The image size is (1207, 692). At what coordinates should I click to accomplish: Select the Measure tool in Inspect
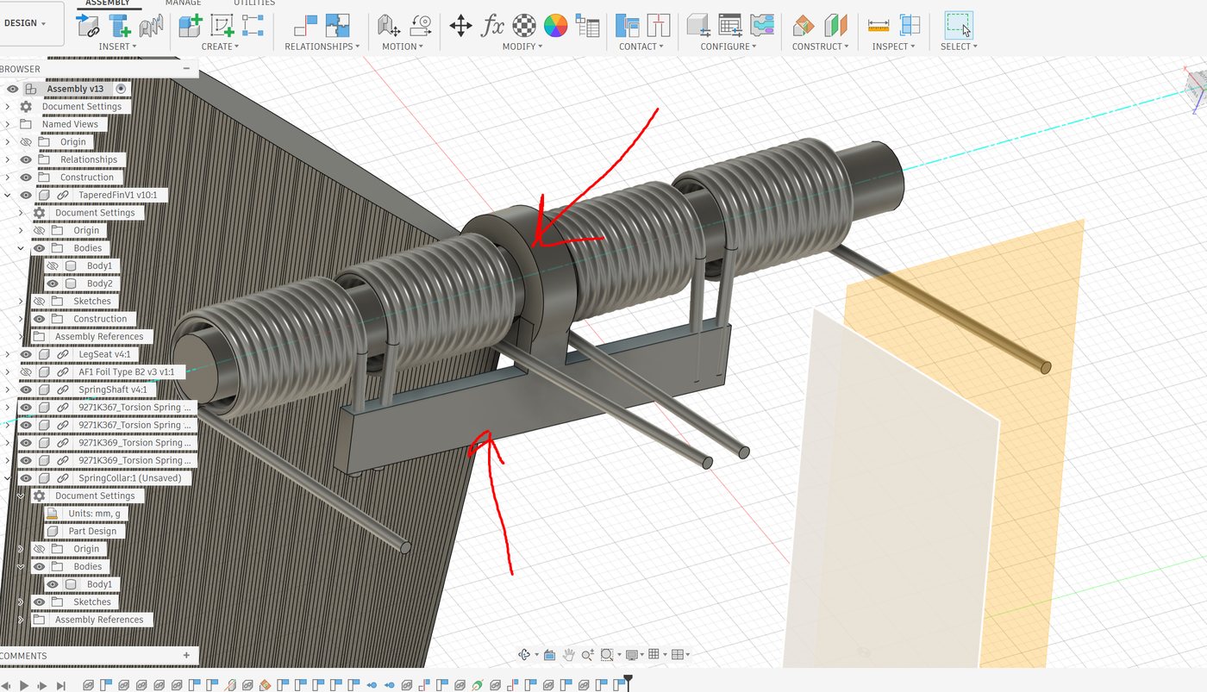[x=879, y=25]
